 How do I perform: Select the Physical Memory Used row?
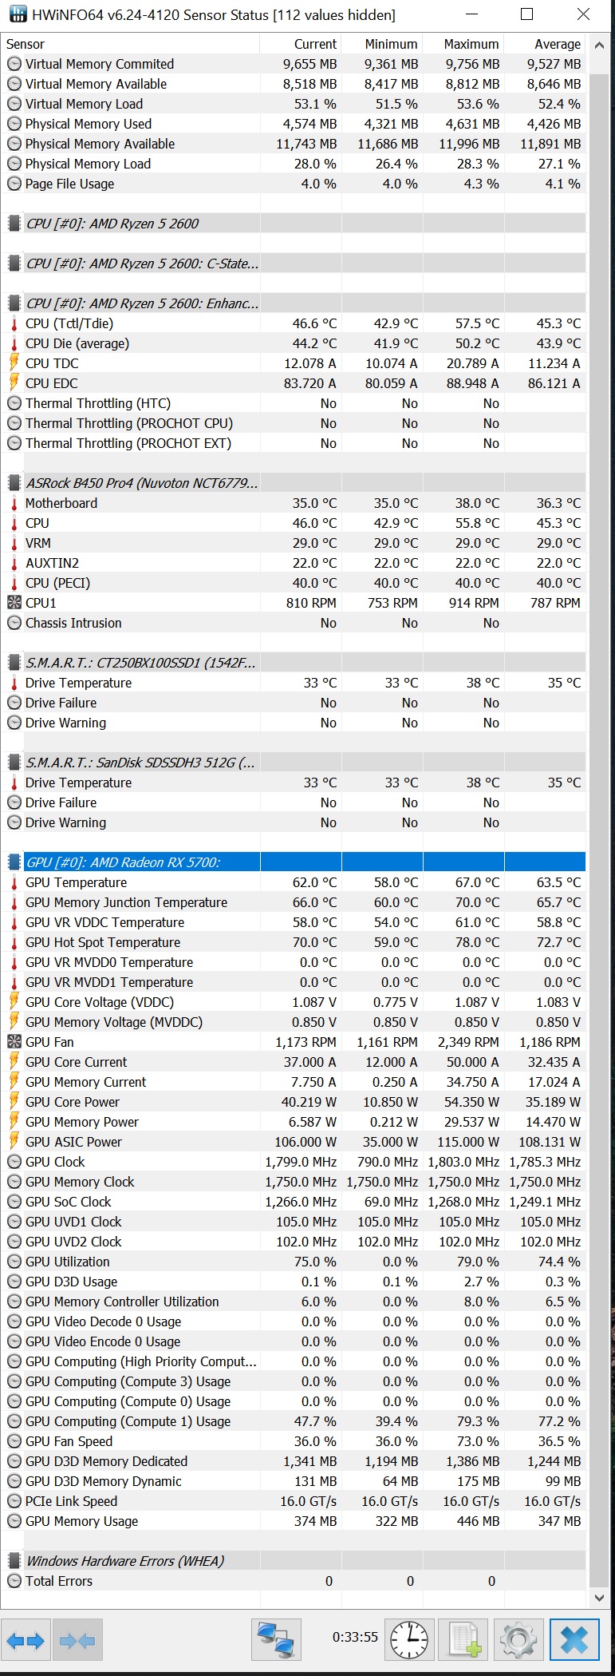click(x=294, y=124)
